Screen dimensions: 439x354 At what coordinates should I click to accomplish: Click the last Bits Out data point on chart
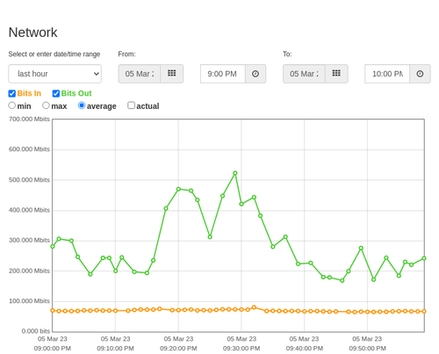[424, 258]
